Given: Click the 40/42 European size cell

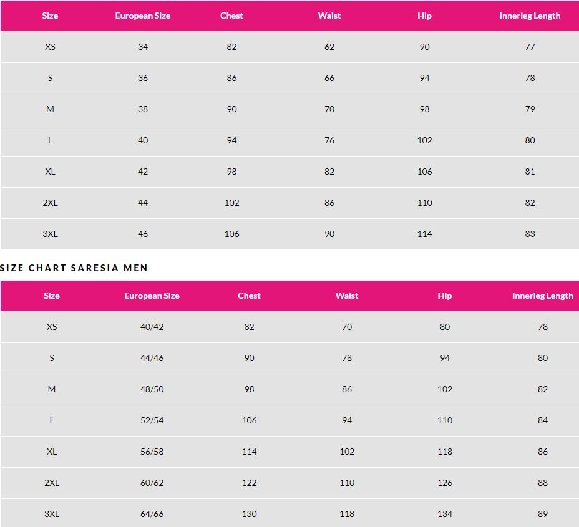Looking at the screenshot, I should pos(152,327).
